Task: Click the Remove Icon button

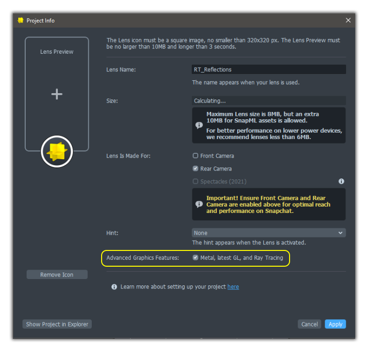Action: pos(57,275)
